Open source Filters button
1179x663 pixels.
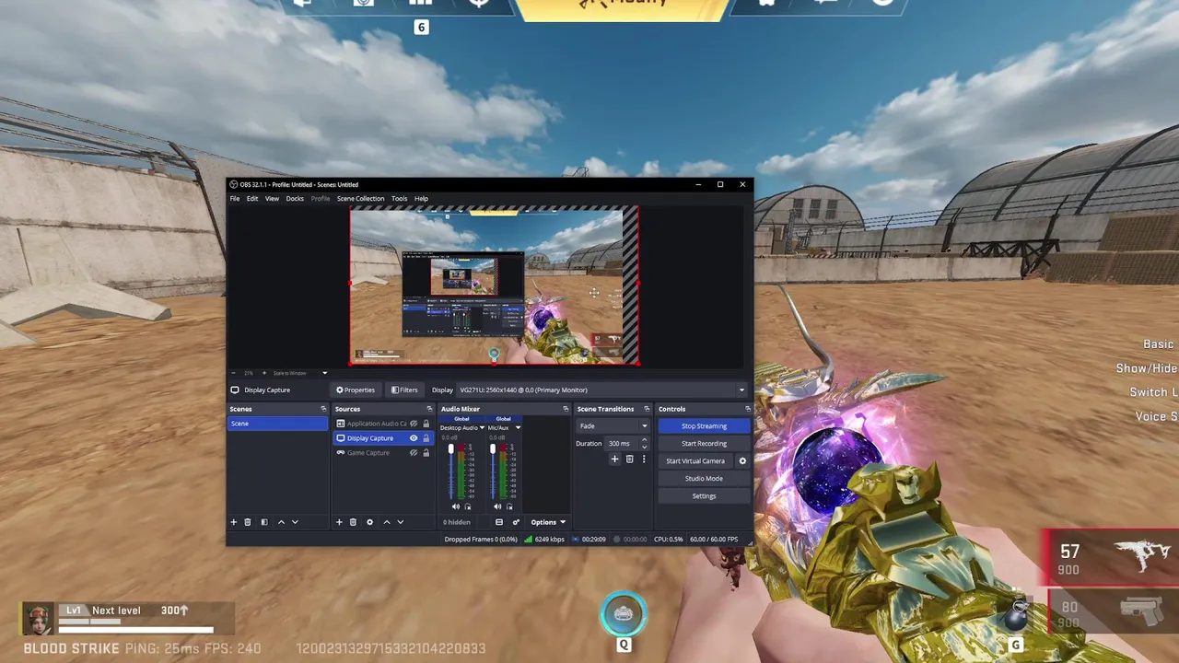click(404, 390)
